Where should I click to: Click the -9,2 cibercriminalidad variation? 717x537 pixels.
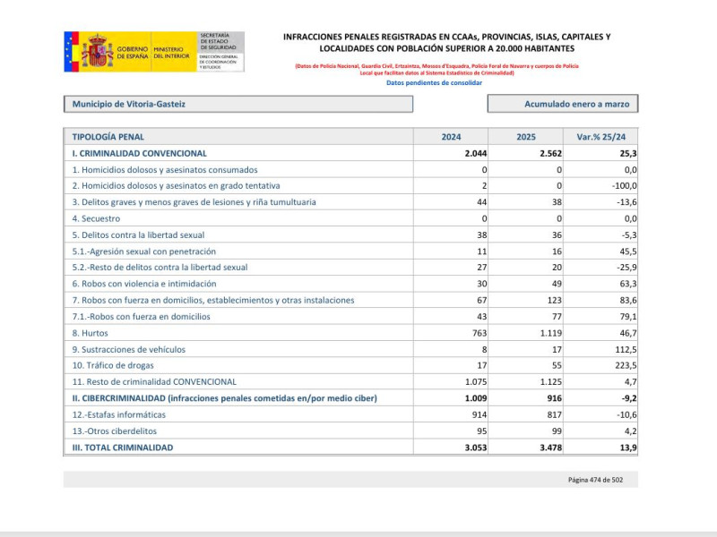[x=629, y=398]
